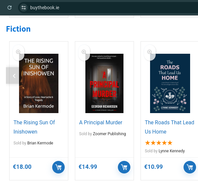This screenshot has width=198, height=183.
Task: Add €18.00 book to cart
Action: tap(58, 167)
